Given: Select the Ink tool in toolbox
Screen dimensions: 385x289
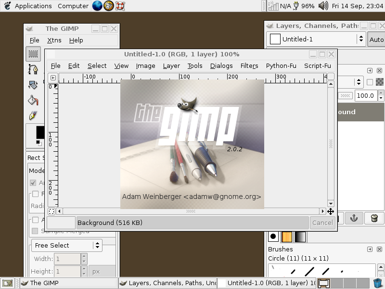Looking at the screenshot, I should (x=33, y=115).
